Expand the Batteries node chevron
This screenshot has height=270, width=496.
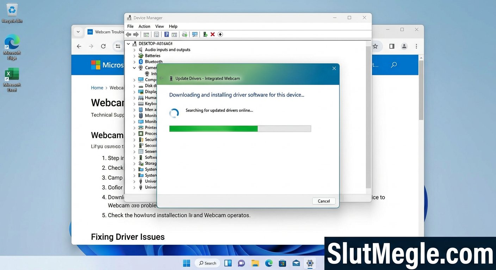[x=134, y=56]
